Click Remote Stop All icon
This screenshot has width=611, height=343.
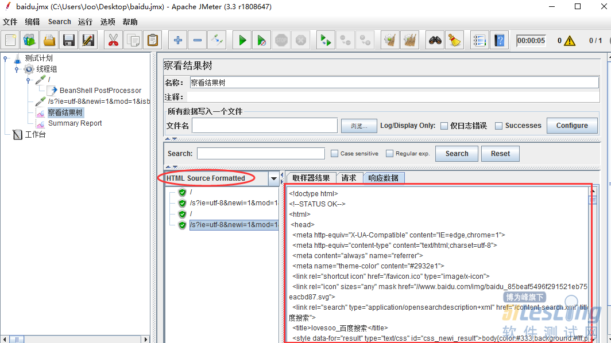click(346, 40)
